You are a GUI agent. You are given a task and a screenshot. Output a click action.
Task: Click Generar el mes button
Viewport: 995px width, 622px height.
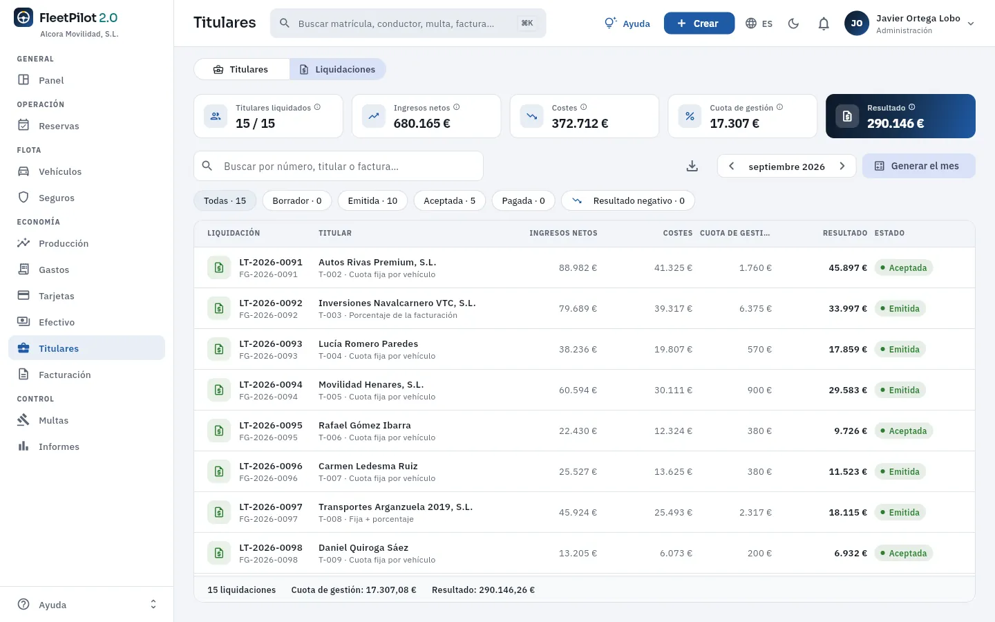point(919,166)
